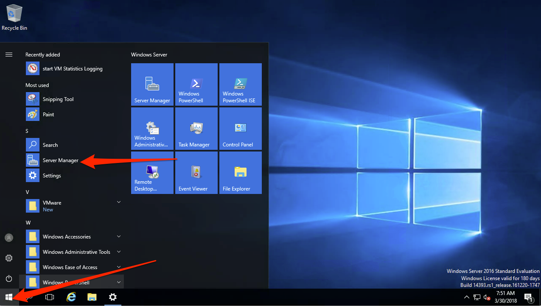The width and height of the screenshot is (541, 306).
Task: Open the Windows PowerShell ISE tile
Action: coord(241,84)
